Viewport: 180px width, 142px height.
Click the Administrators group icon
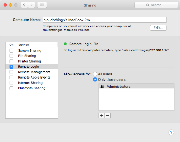[102, 87]
